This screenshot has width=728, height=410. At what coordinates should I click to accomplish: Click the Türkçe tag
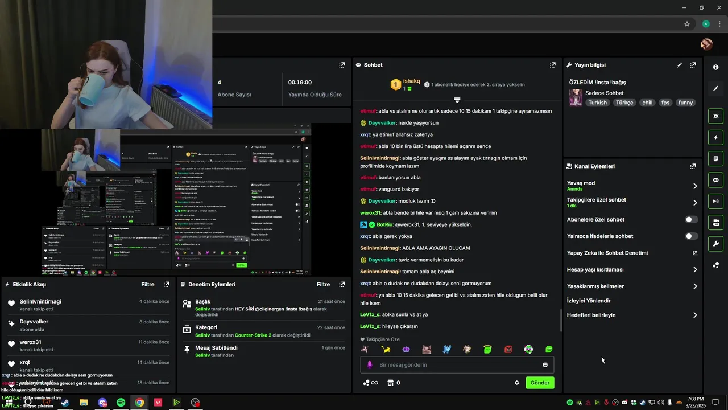(624, 102)
